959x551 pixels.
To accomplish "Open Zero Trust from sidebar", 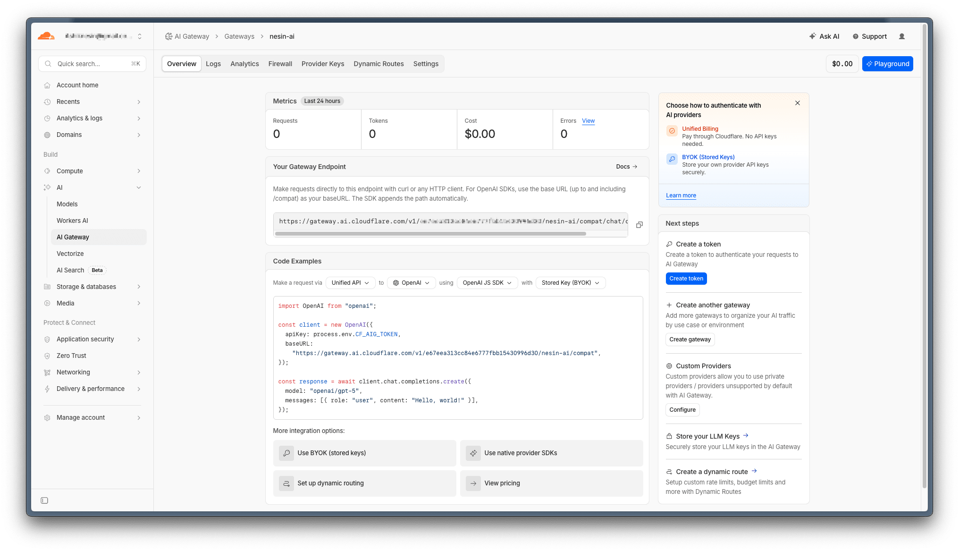I will [71, 356].
